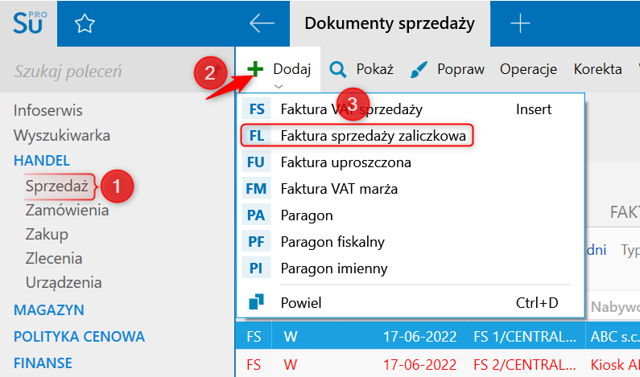This screenshot has width=640, height=377.
Task: Open the Operacje toolbar menu
Action: point(528,69)
